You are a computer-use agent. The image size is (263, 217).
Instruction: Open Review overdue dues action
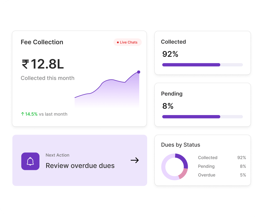80,160
